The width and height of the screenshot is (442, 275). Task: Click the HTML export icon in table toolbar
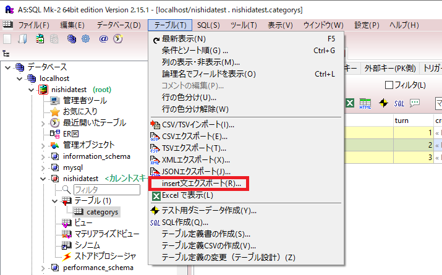point(365,104)
